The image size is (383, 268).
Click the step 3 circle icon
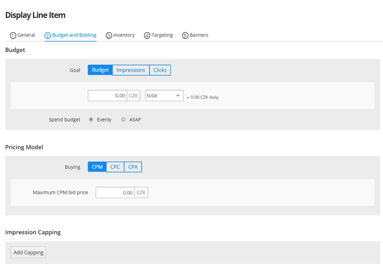[x=109, y=35]
